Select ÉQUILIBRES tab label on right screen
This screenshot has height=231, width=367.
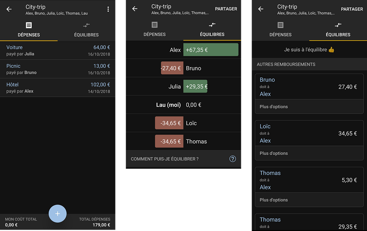pos(338,35)
